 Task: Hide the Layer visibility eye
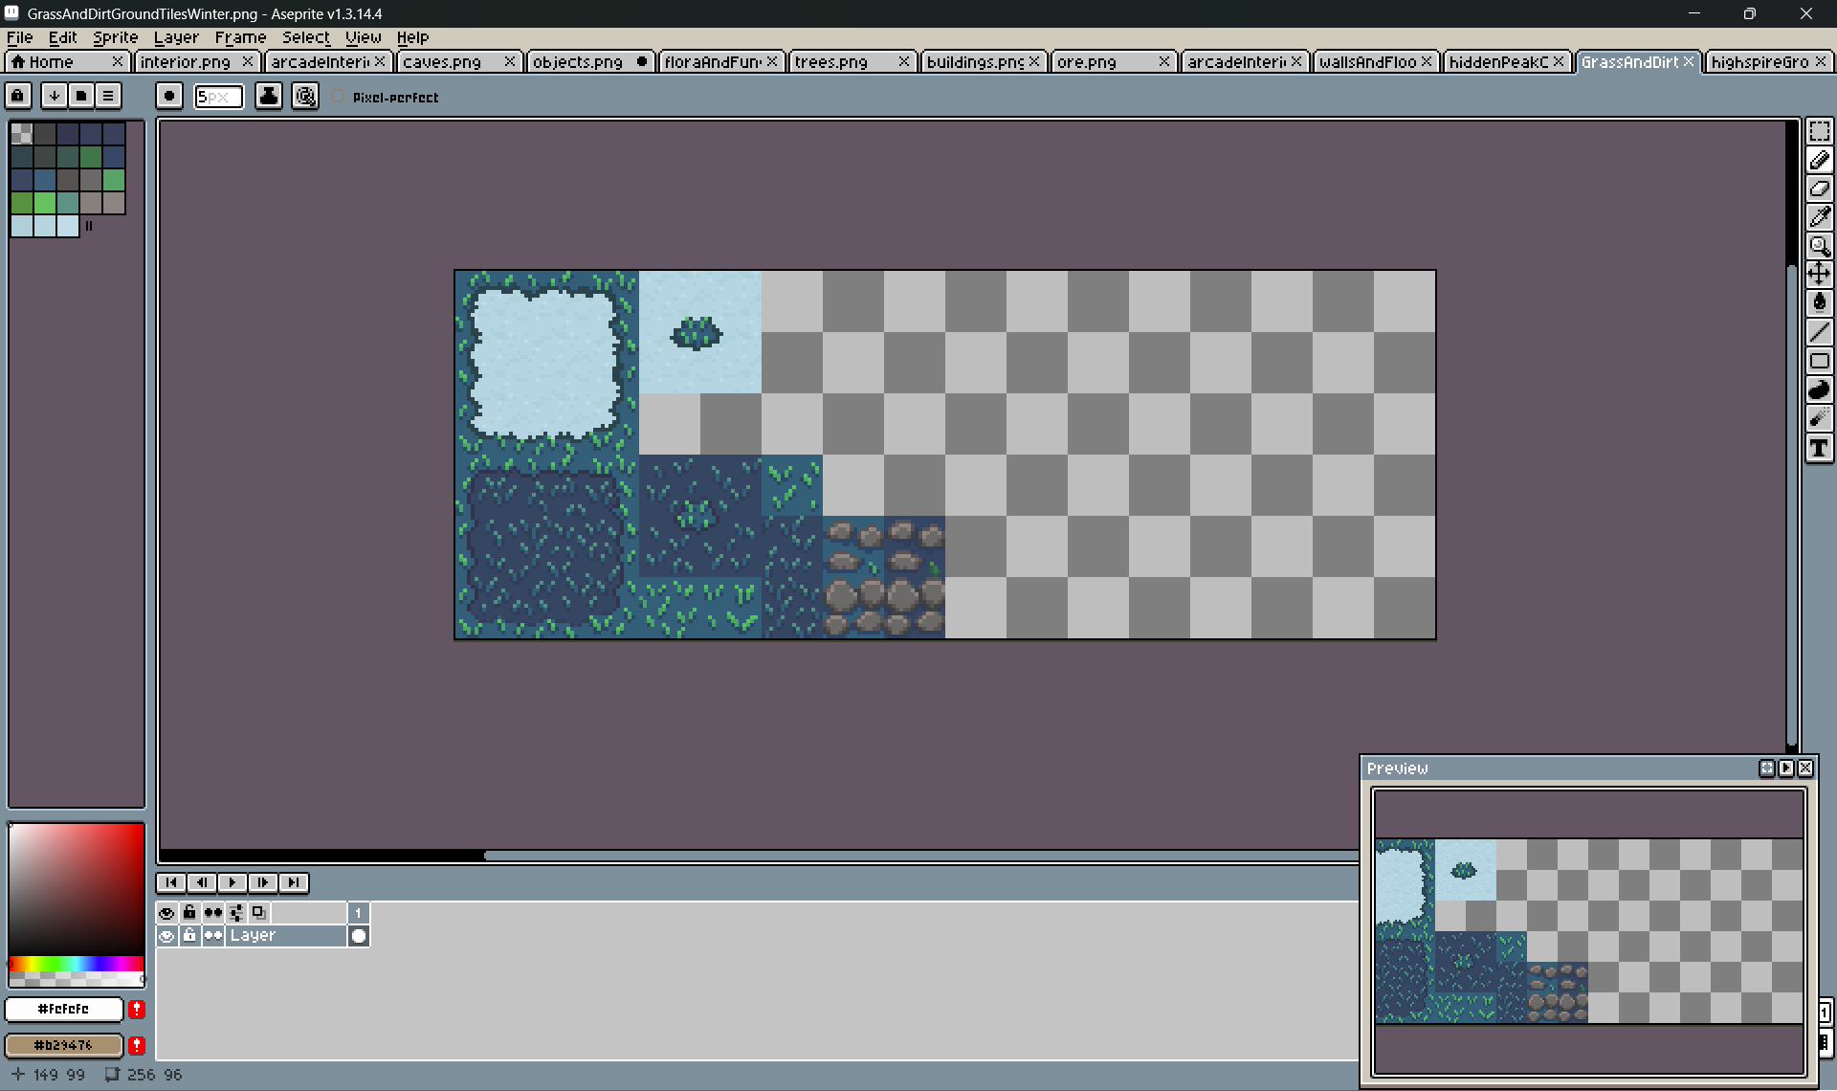(x=166, y=936)
